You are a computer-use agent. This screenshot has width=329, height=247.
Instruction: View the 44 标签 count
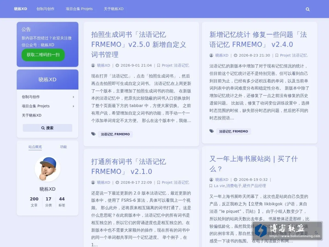[x=62, y=202]
